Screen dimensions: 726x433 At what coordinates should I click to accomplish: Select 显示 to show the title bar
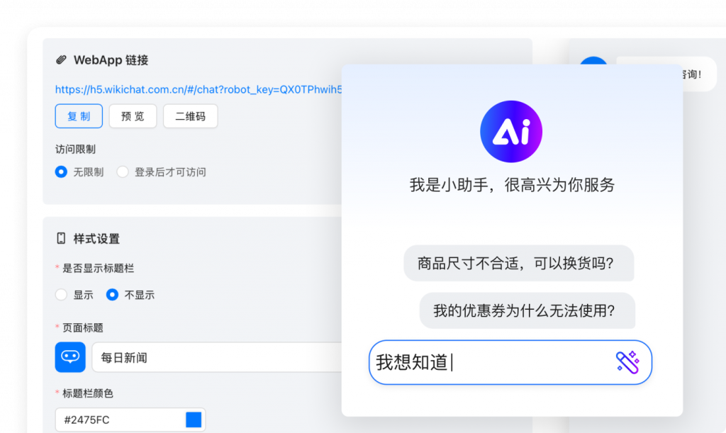(x=61, y=295)
